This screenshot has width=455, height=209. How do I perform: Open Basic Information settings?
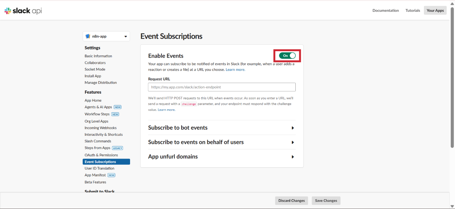pyautogui.click(x=98, y=56)
